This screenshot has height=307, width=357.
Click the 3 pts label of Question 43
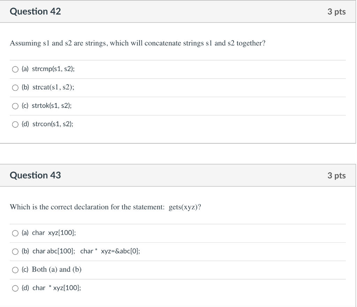pyautogui.click(x=336, y=175)
